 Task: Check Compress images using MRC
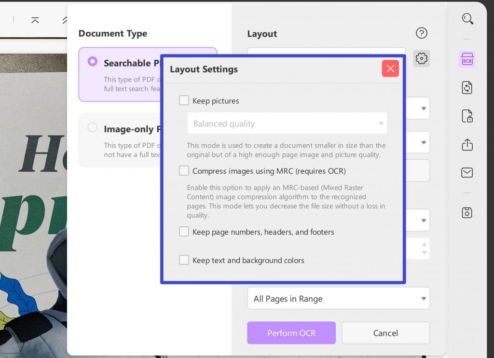[184, 170]
